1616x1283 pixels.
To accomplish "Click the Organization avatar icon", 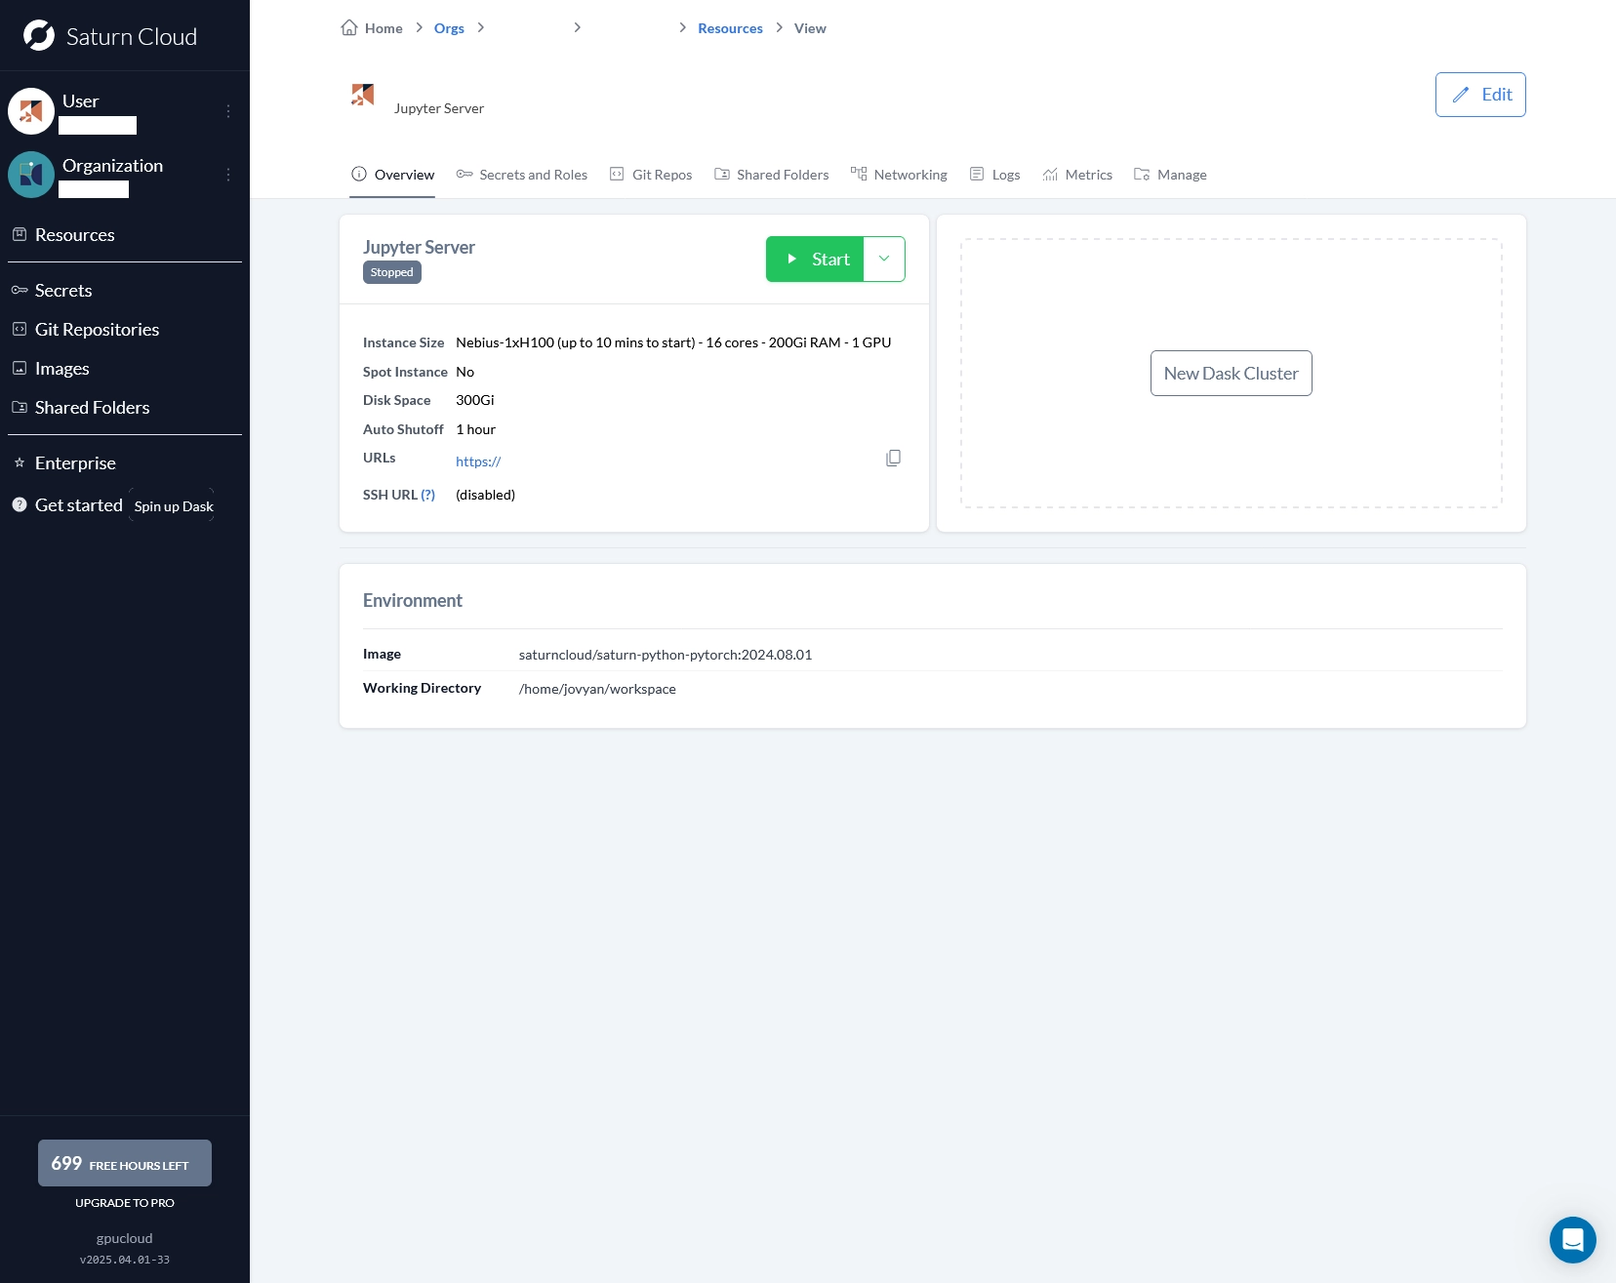I will tap(31, 175).
